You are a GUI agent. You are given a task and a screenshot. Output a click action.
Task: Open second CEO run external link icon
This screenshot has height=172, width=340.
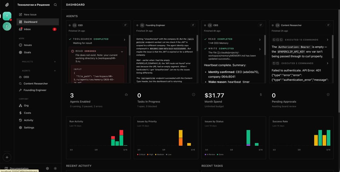pyautogui.click(x=261, y=25)
